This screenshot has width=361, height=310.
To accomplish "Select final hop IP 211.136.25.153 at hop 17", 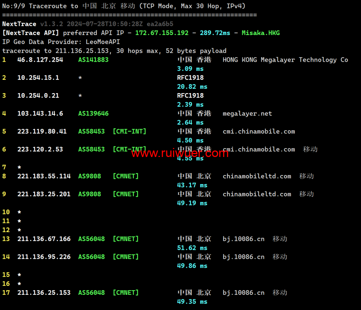I will (44, 293).
